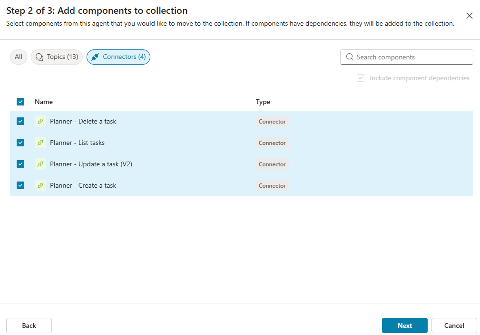Switch to the Topics (13) filter
The image size is (480, 335).
point(57,57)
